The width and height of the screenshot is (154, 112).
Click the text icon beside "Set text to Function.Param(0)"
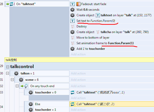[72, 21]
